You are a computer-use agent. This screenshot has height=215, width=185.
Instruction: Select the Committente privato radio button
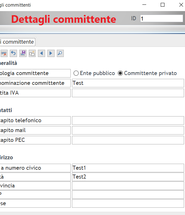click(120, 73)
